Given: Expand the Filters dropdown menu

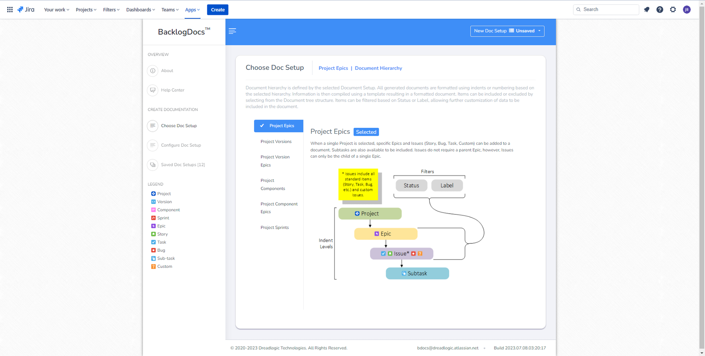Looking at the screenshot, I should [111, 9].
